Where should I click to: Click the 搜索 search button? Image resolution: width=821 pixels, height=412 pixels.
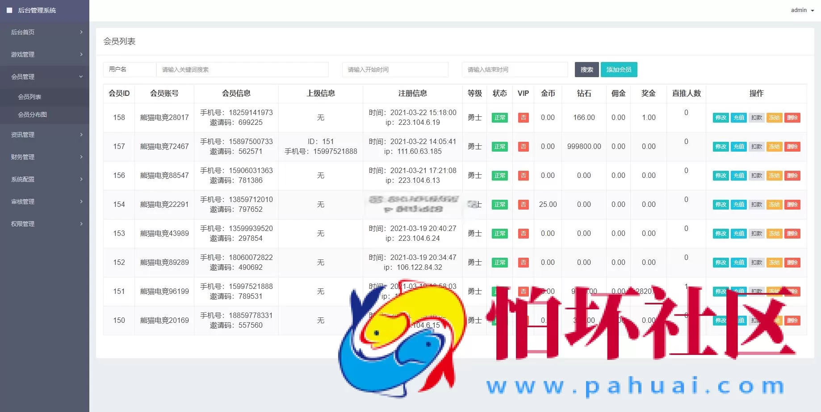586,70
